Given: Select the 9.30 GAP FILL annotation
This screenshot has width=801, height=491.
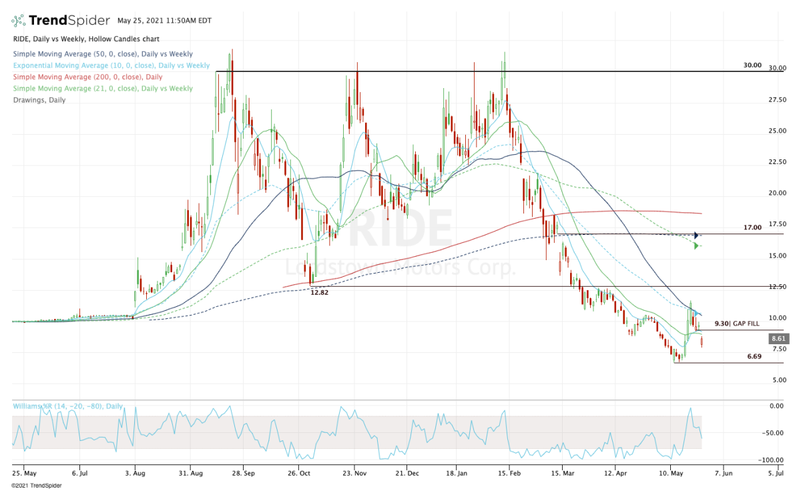Looking at the screenshot, I should click(x=737, y=324).
